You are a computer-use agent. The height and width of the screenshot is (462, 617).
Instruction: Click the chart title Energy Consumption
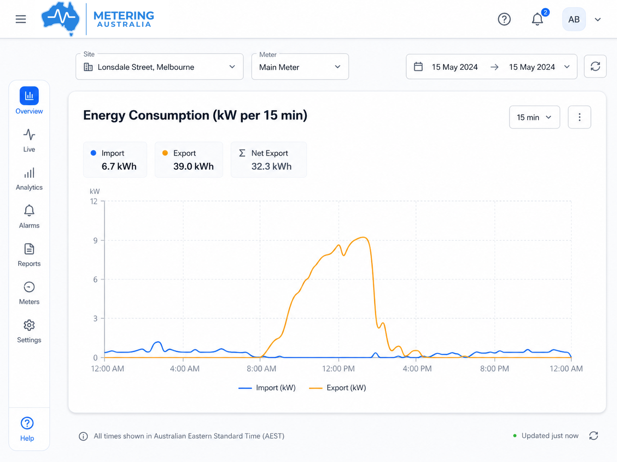pyautogui.click(x=195, y=115)
